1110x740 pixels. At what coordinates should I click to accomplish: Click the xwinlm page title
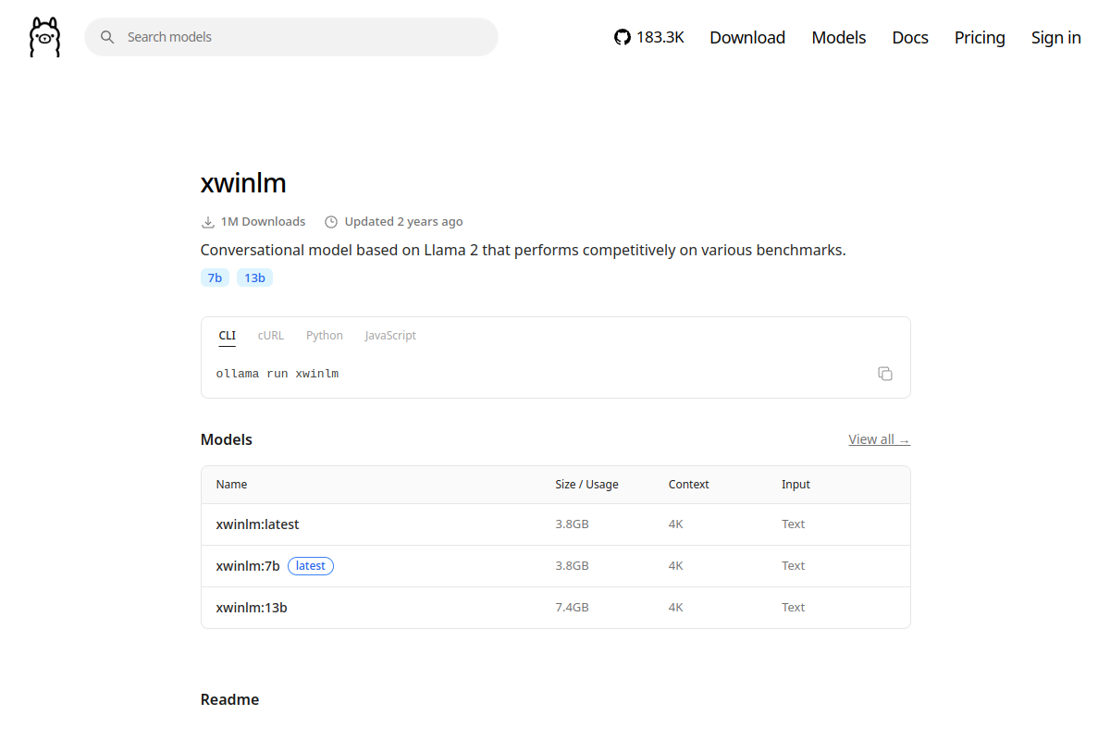pos(243,183)
